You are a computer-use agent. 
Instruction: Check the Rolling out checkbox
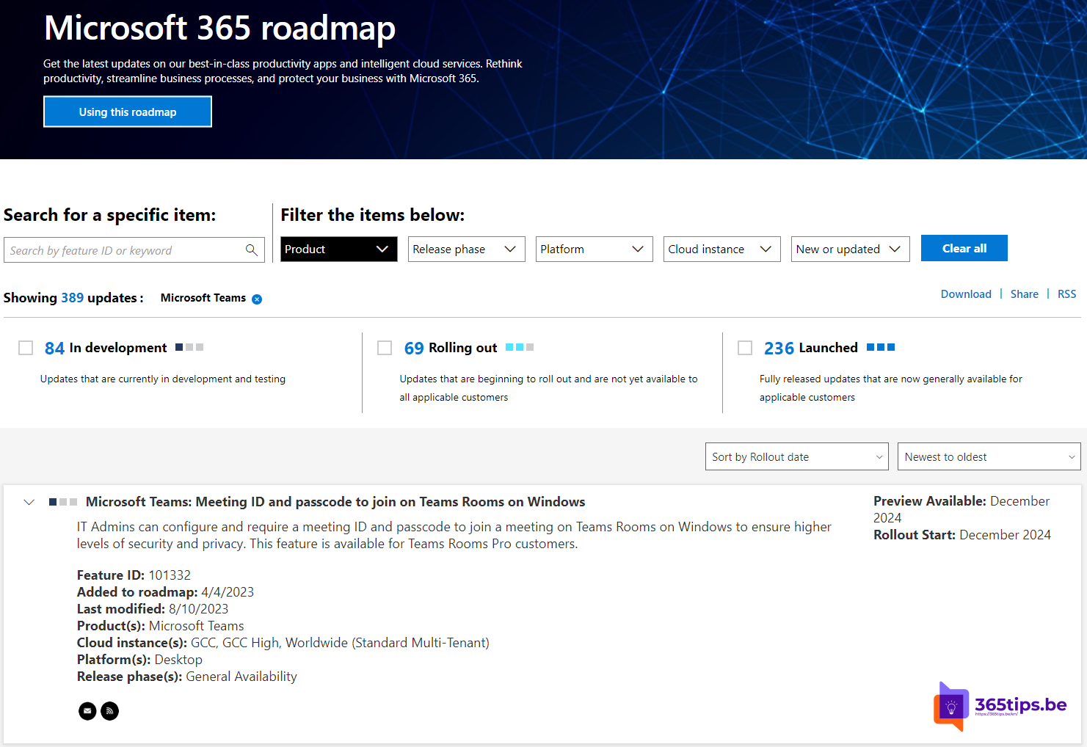tap(385, 348)
